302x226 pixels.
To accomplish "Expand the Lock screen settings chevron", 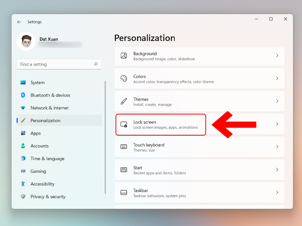I will click(x=277, y=124).
